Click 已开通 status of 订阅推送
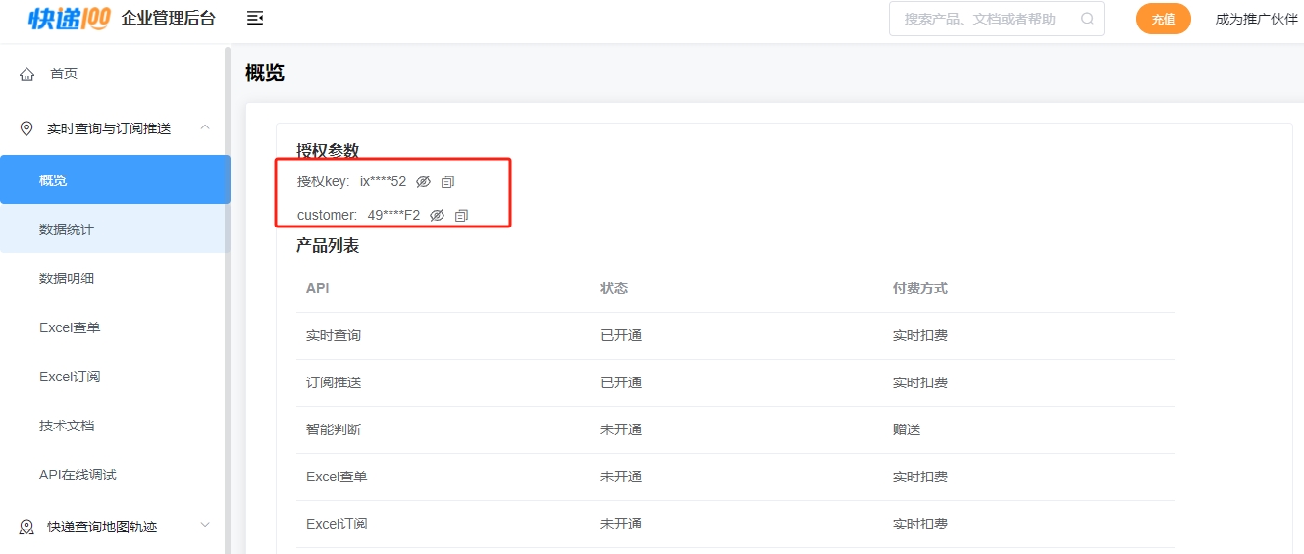Viewport: 1304px width, 554px height. tap(621, 382)
